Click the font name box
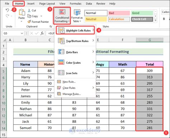This screenshot has height=138, width=170. click(166, 12)
